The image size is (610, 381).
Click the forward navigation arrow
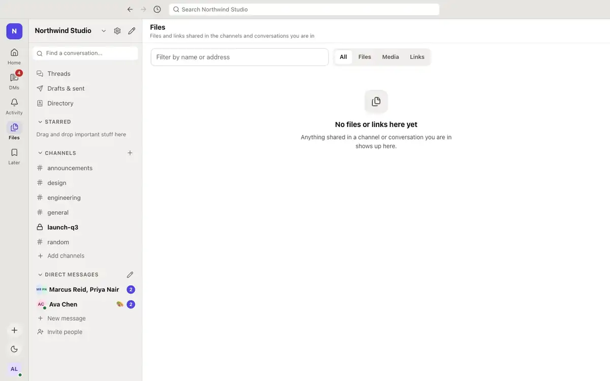143,9
